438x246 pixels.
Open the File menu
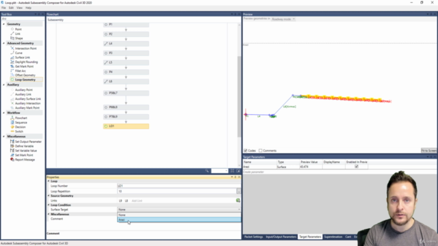pyautogui.click(x=3, y=8)
